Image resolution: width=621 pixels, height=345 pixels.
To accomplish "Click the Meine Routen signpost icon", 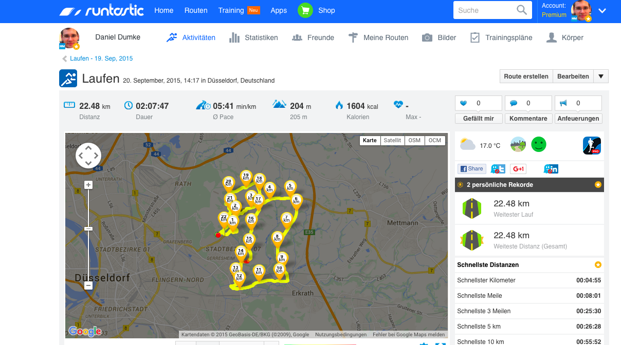I will click(x=353, y=37).
